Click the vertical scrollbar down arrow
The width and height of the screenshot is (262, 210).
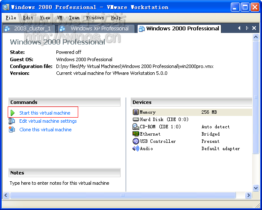click(256, 188)
